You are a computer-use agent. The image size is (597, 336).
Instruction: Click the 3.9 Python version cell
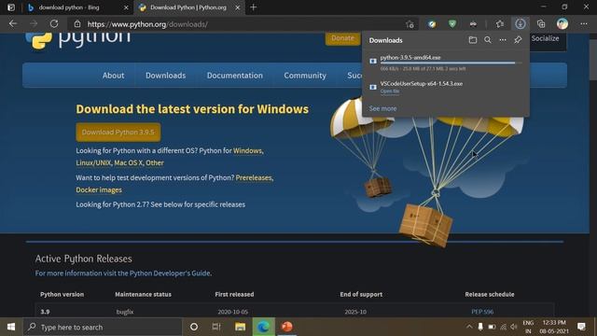tap(45, 312)
